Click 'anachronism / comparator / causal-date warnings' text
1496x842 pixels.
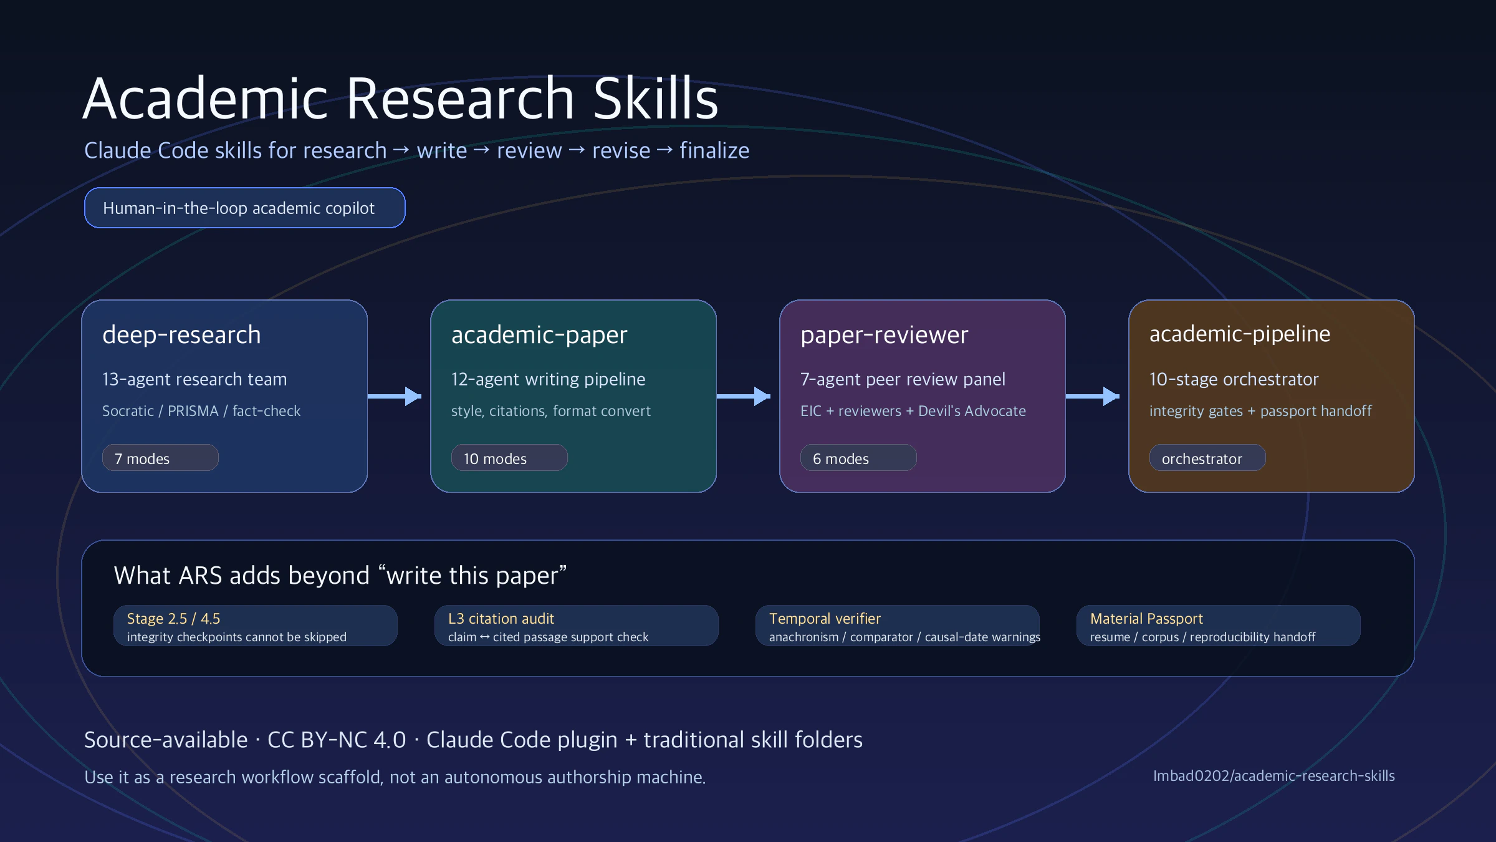tap(904, 637)
